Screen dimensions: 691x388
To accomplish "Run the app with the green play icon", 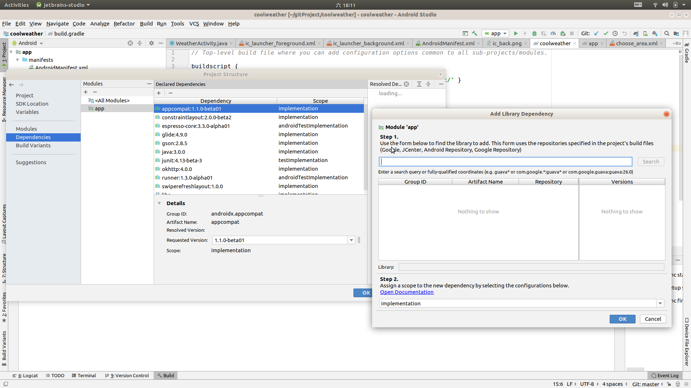I will tap(516, 33).
